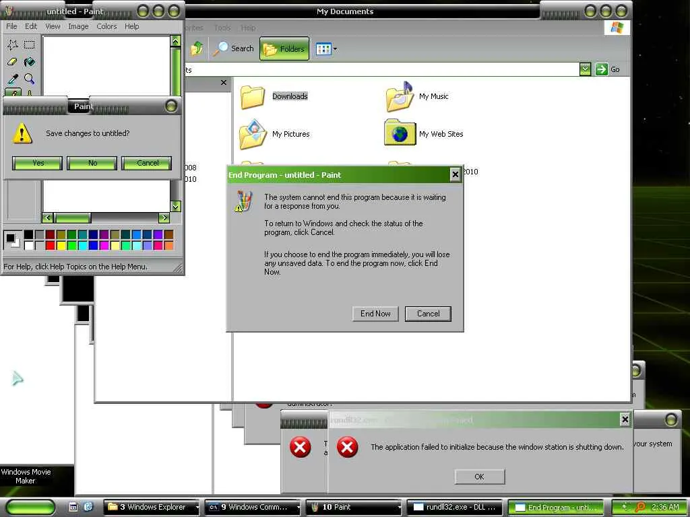Image resolution: width=690 pixels, height=517 pixels.
Task: Open the Downloads folder
Action: 274,97
